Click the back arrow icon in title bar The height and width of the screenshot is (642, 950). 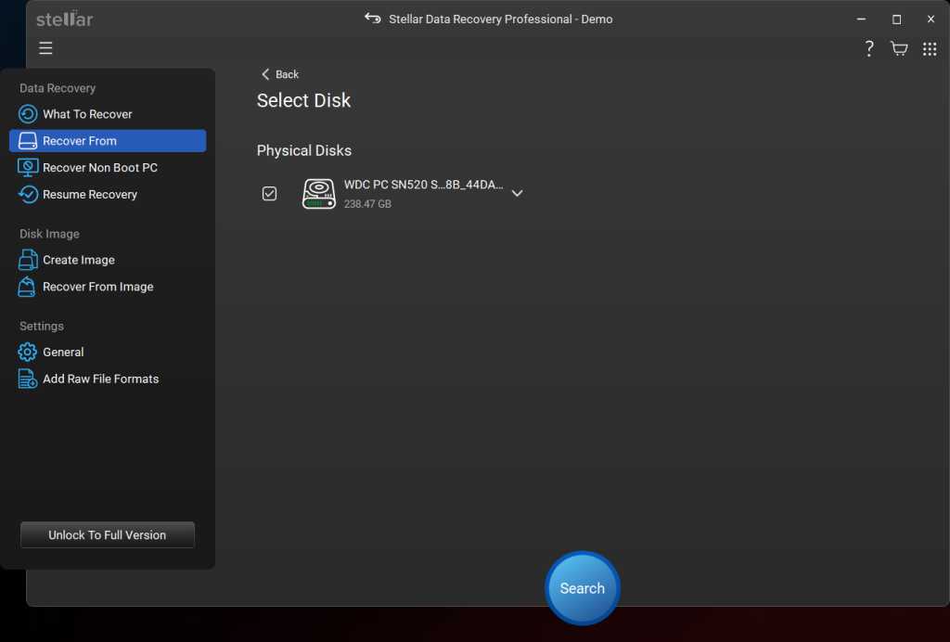click(x=373, y=19)
